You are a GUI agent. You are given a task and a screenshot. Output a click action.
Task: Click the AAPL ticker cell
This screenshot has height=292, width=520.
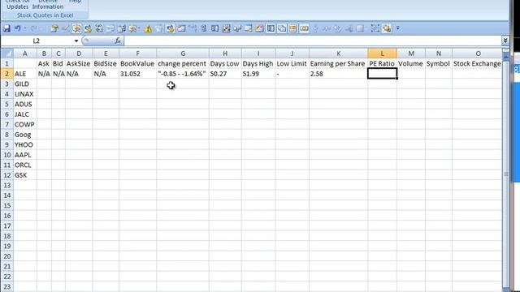coord(25,155)
